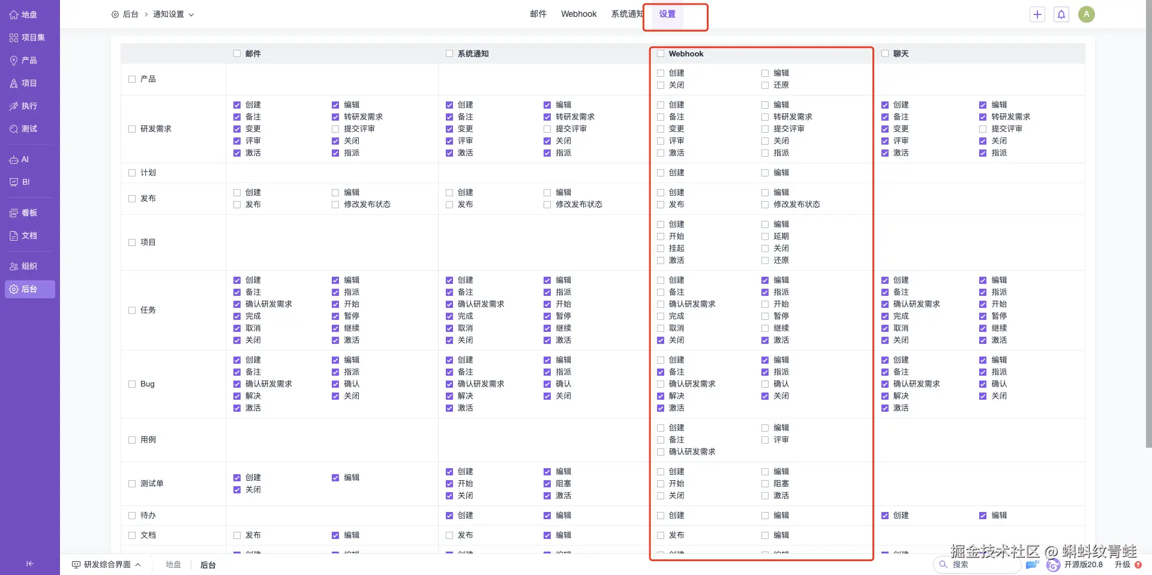Click the 开源版20.8 version label
This screenshot has width=1152, height=575.
click(1083, 565)
